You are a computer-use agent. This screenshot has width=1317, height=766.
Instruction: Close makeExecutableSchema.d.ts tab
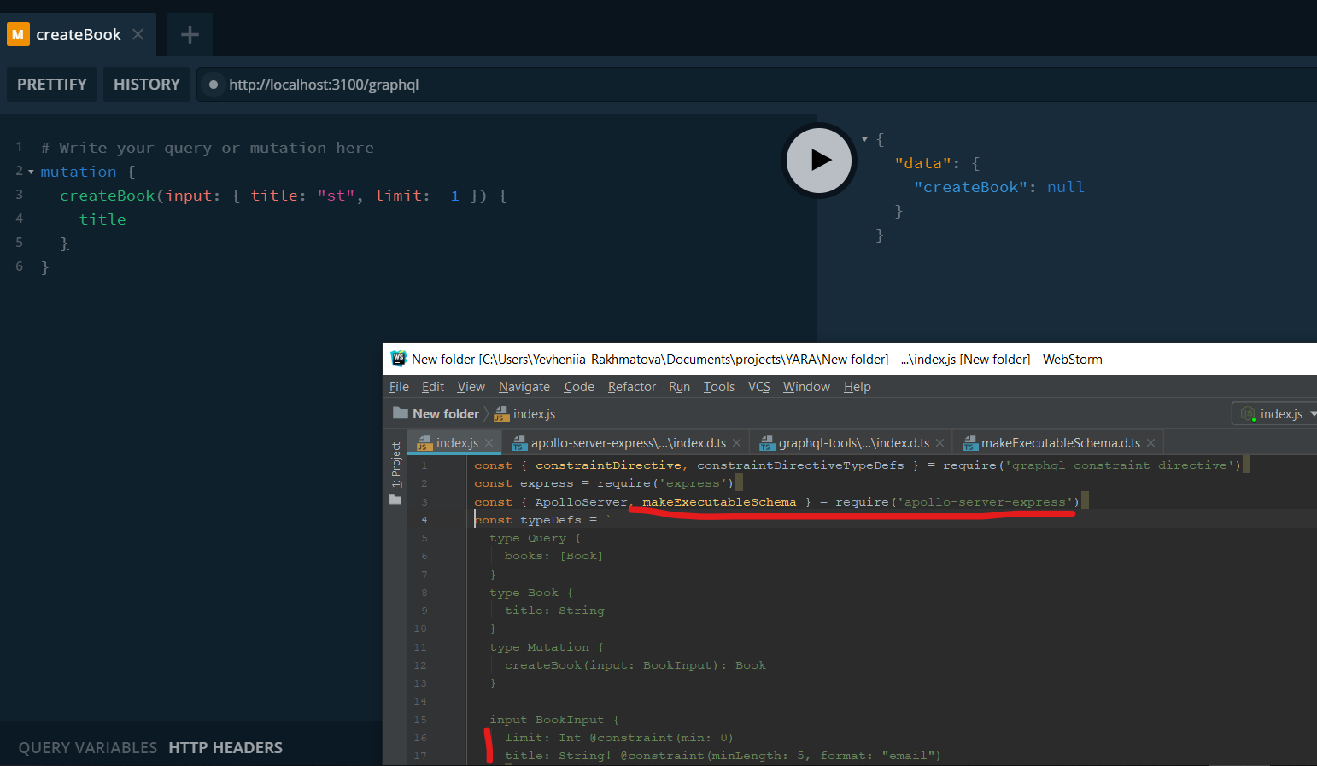point(1150,442)
